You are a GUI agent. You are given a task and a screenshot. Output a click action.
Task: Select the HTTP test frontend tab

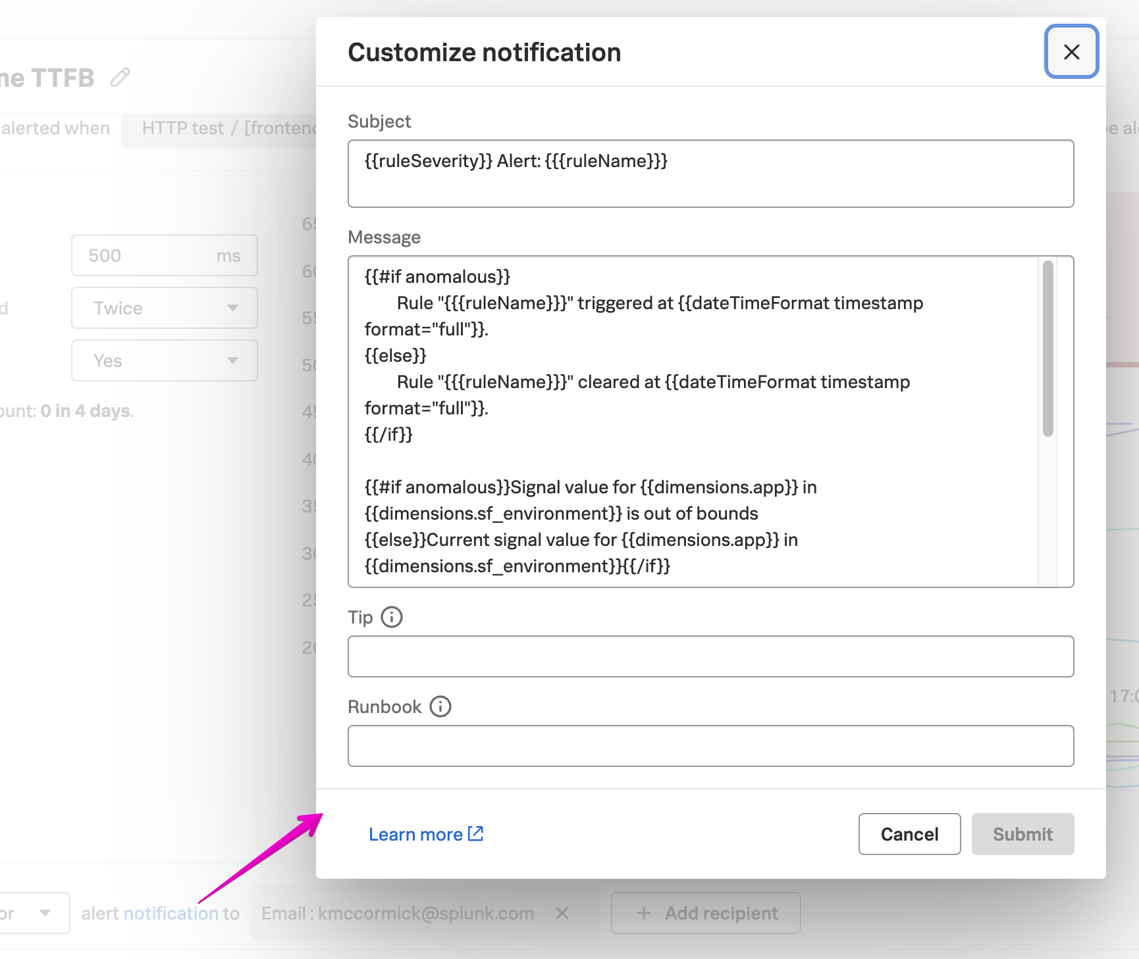tap(227, 128)
